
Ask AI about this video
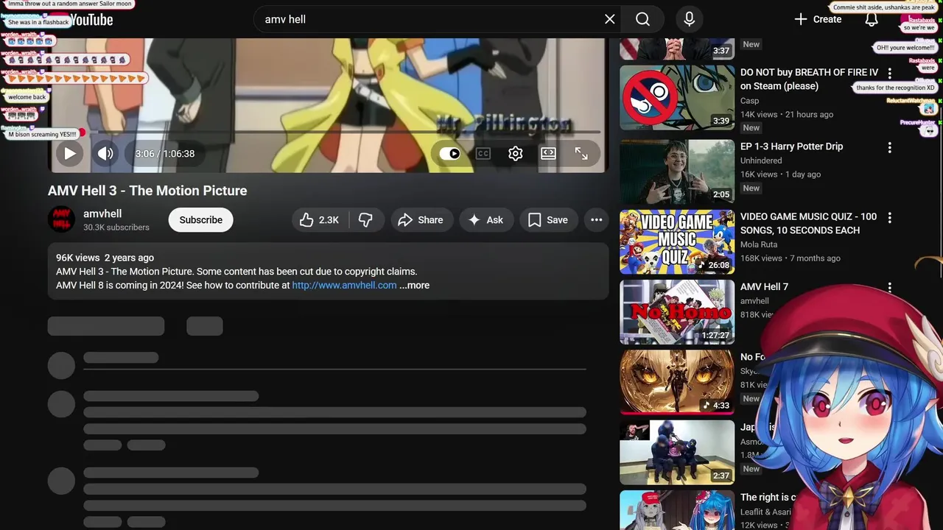click(x=486, y=220)
